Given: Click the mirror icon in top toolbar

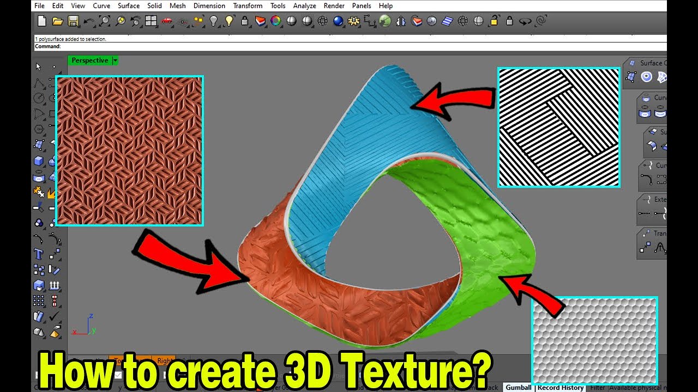Looking at the screenshot, I should 401,21.
